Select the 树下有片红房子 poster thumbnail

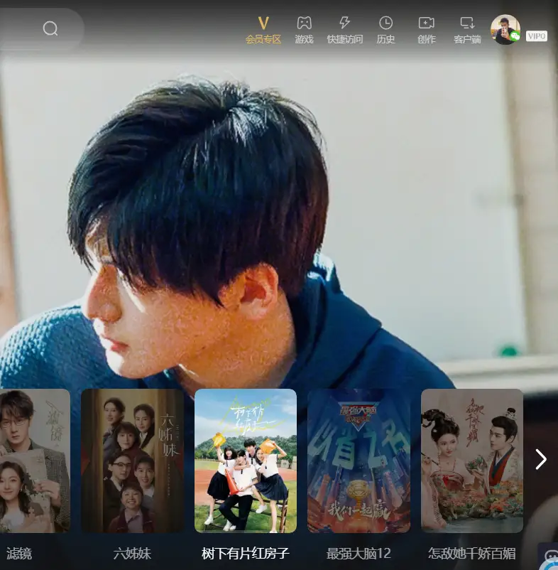point(246,461)
